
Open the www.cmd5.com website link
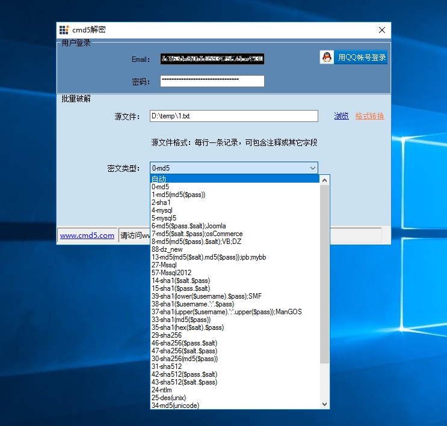point(87,236)
